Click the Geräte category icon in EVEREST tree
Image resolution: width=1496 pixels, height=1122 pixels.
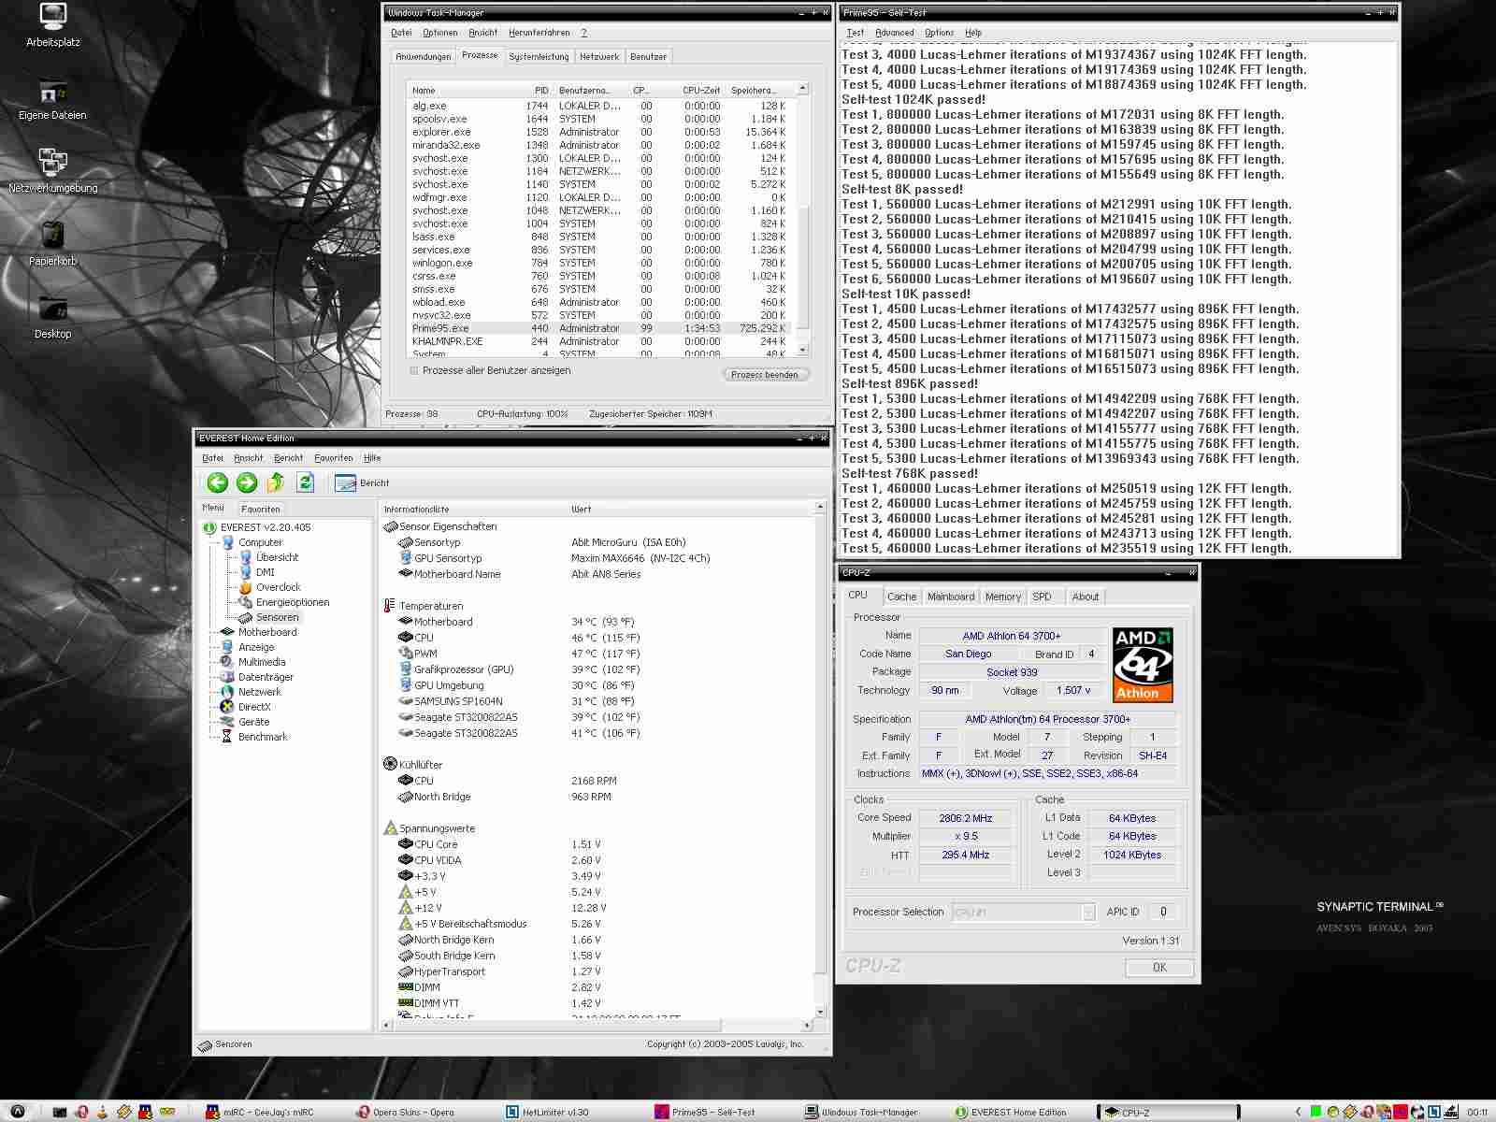(x=227, y=722)
